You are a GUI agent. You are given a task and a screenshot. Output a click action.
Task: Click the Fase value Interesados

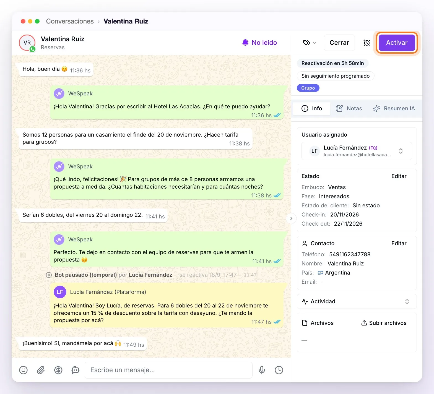[334, 196]
